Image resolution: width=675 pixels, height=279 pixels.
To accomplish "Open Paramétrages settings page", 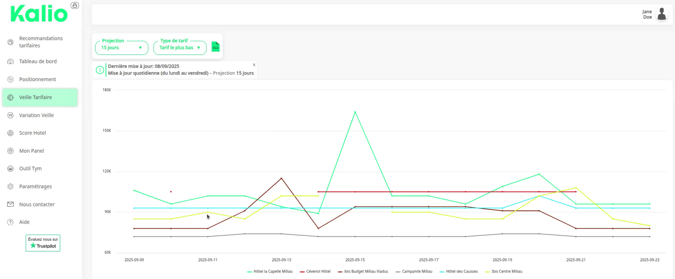I will pyautogui.click(x=40, y=187).
